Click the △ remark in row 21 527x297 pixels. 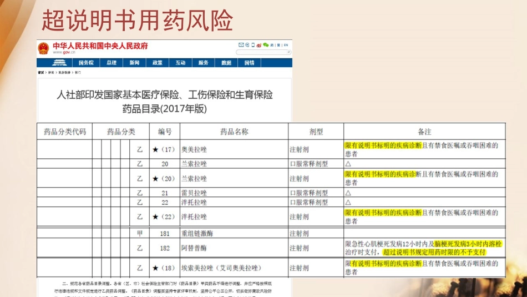point(348,193)
